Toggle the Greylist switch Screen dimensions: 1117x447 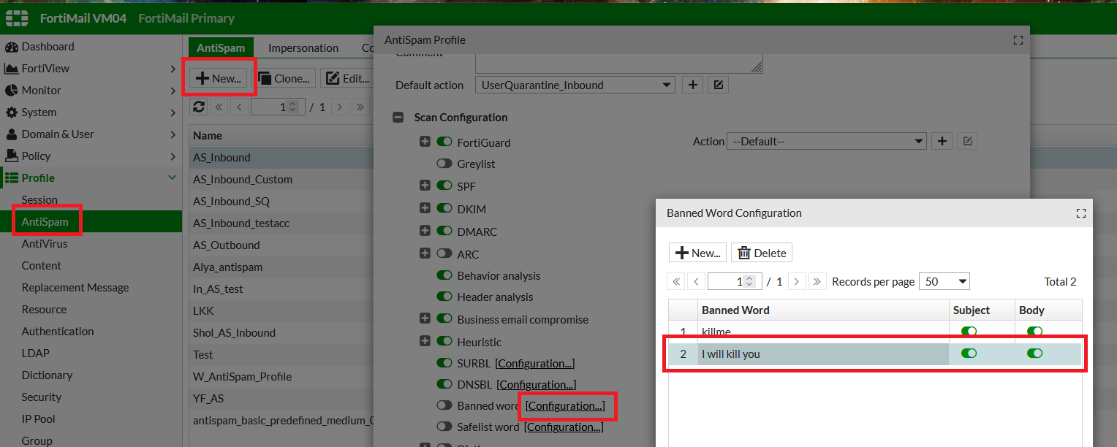click(x=444, y=164)
